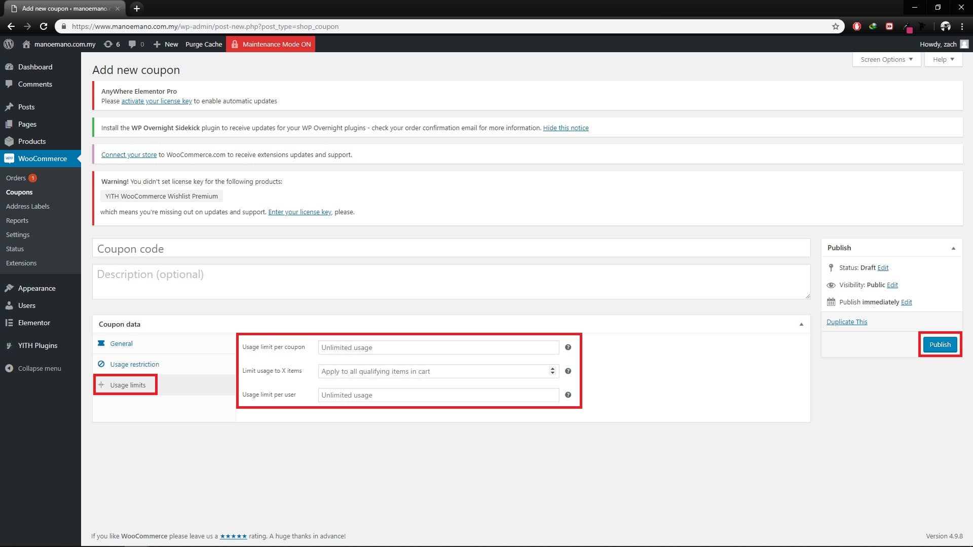Click the Description (optional) textarea

[451, 282]
